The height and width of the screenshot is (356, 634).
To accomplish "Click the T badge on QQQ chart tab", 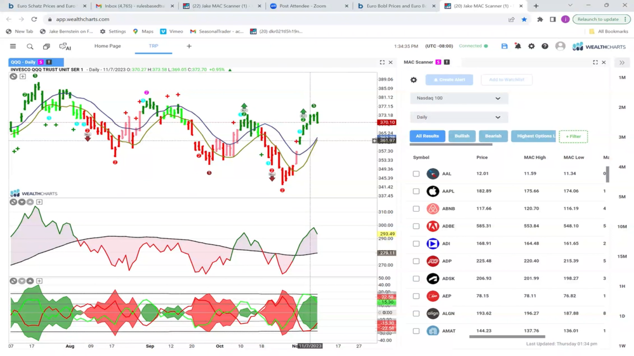I will [x=49, y=62].
